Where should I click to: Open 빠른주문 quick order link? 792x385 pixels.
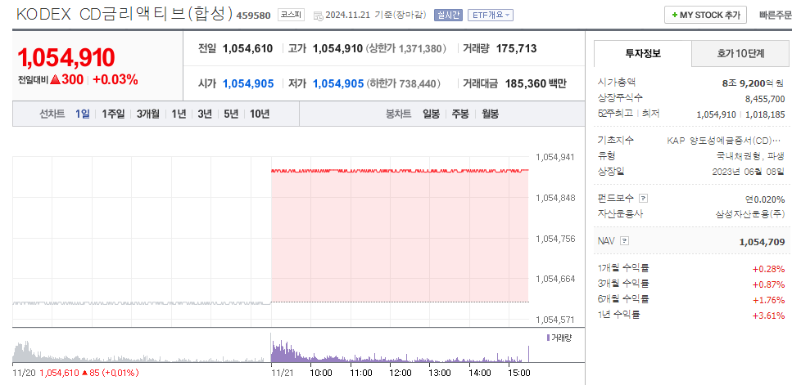tap(776, 15)
